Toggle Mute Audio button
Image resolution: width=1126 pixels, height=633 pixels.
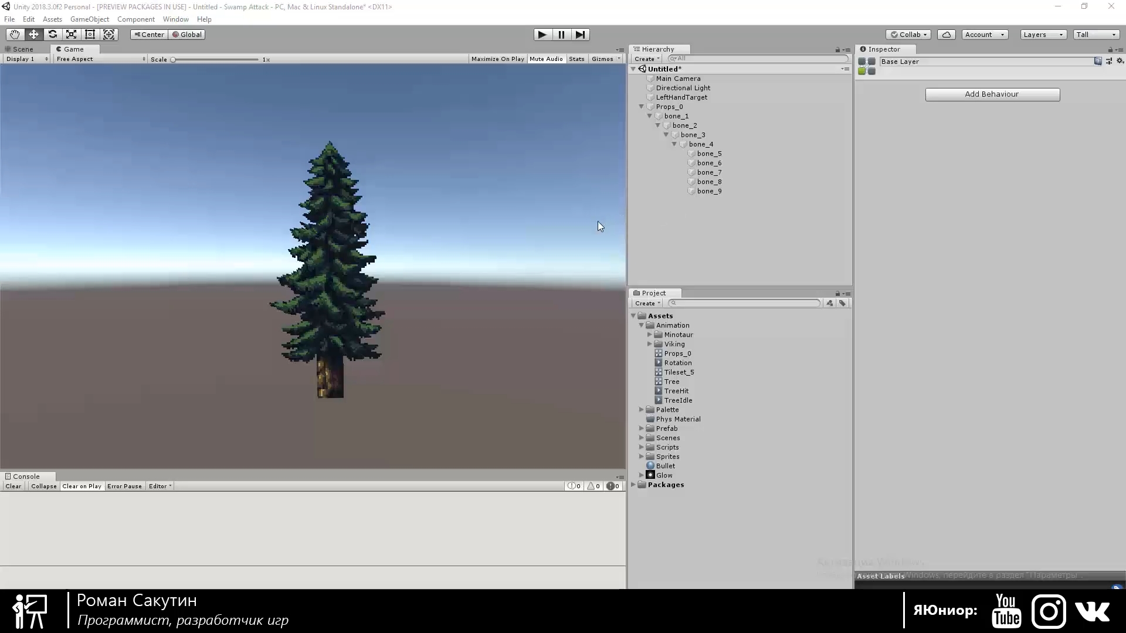[546, 59]
